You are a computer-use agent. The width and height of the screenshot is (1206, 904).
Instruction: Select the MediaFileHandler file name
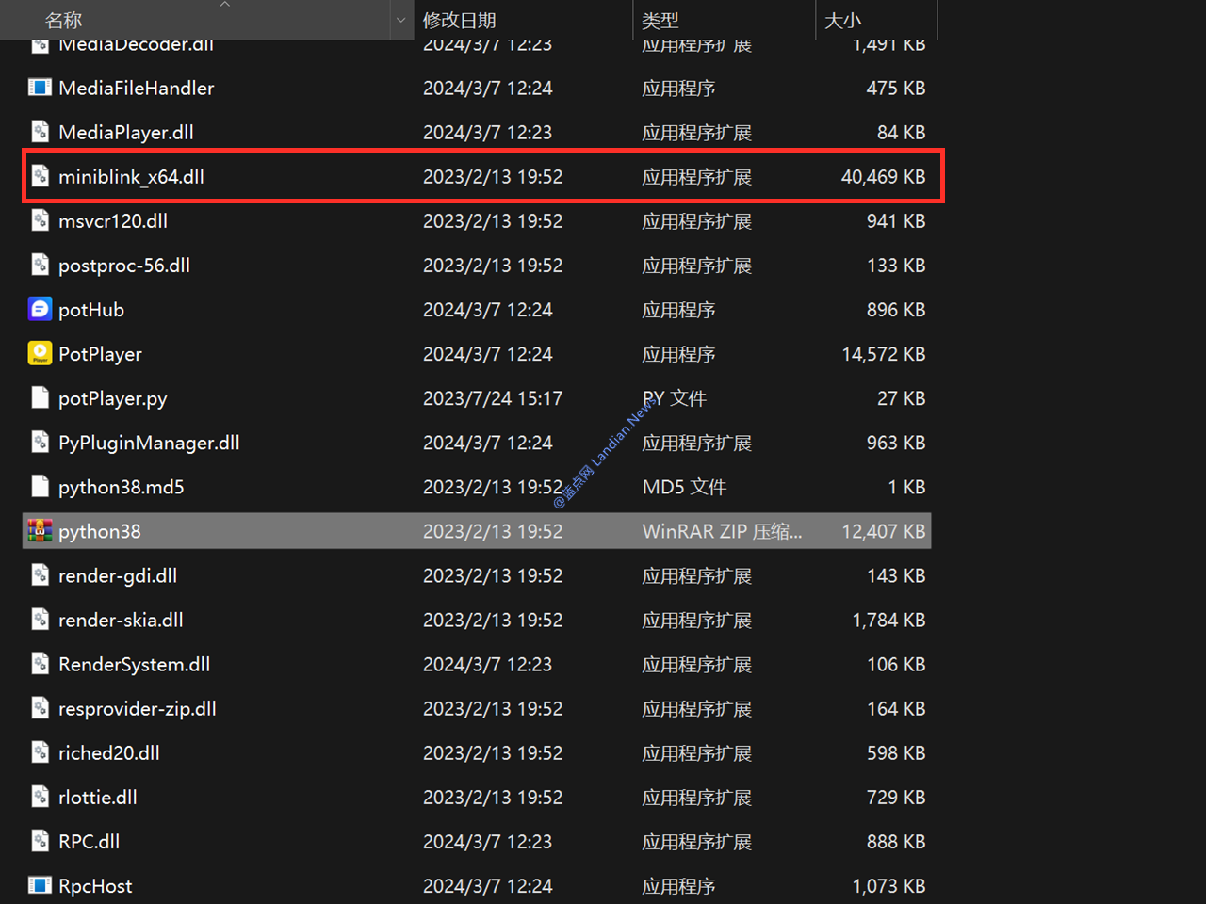coord(137,88)
